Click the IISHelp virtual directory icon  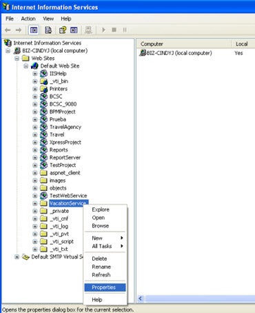(x=43, y=74)
